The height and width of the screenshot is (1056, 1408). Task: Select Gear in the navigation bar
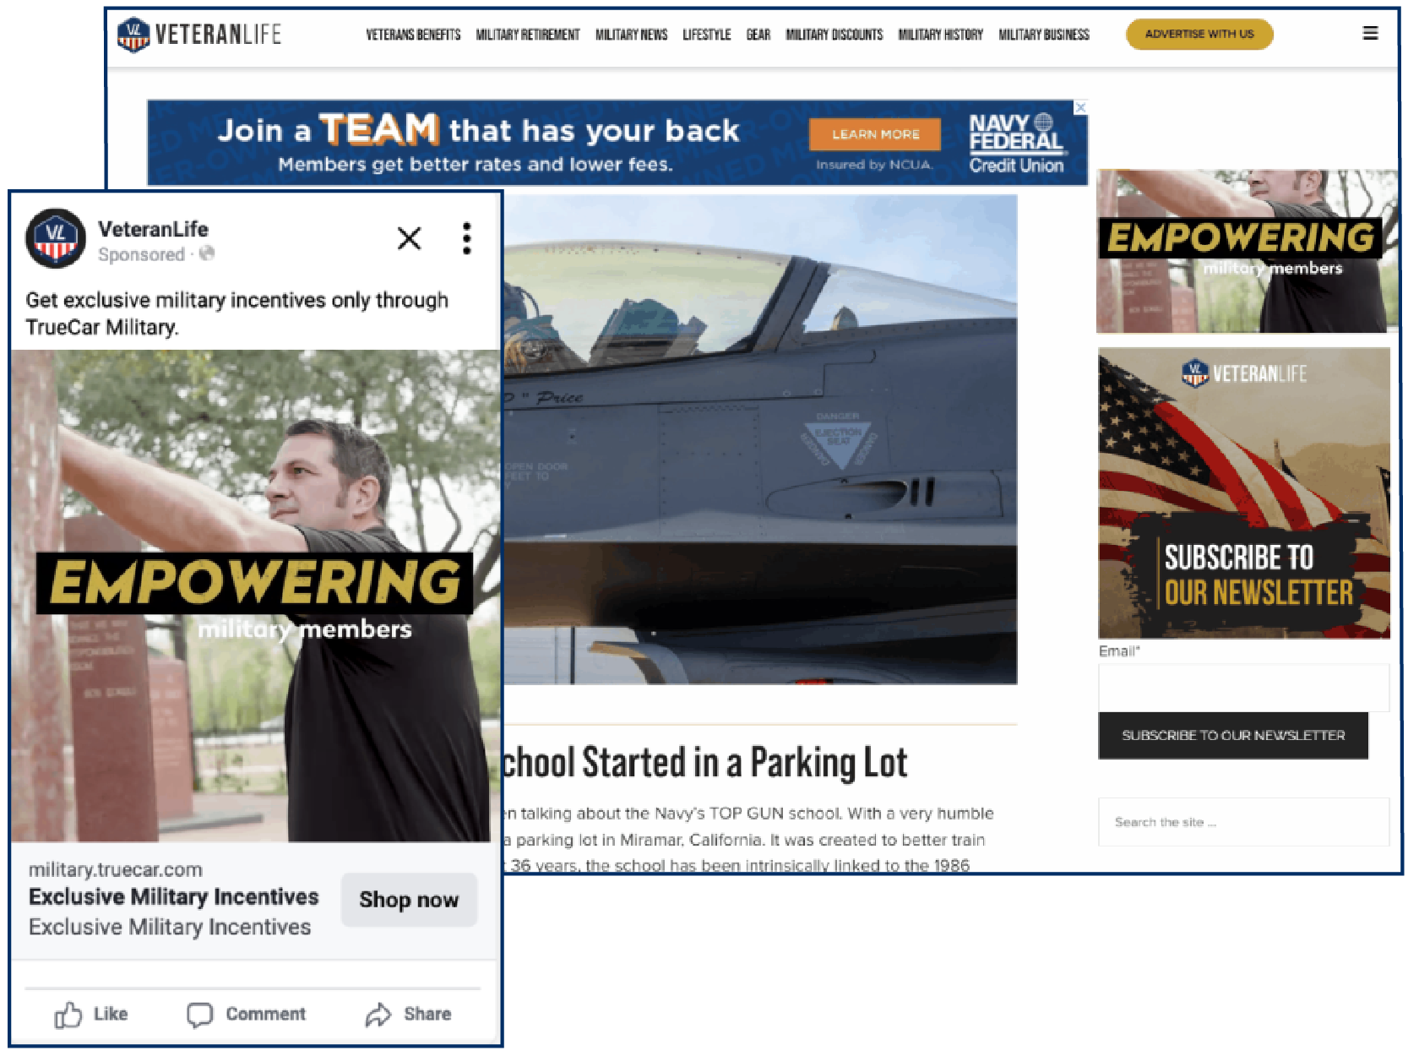tap(758, 35)
